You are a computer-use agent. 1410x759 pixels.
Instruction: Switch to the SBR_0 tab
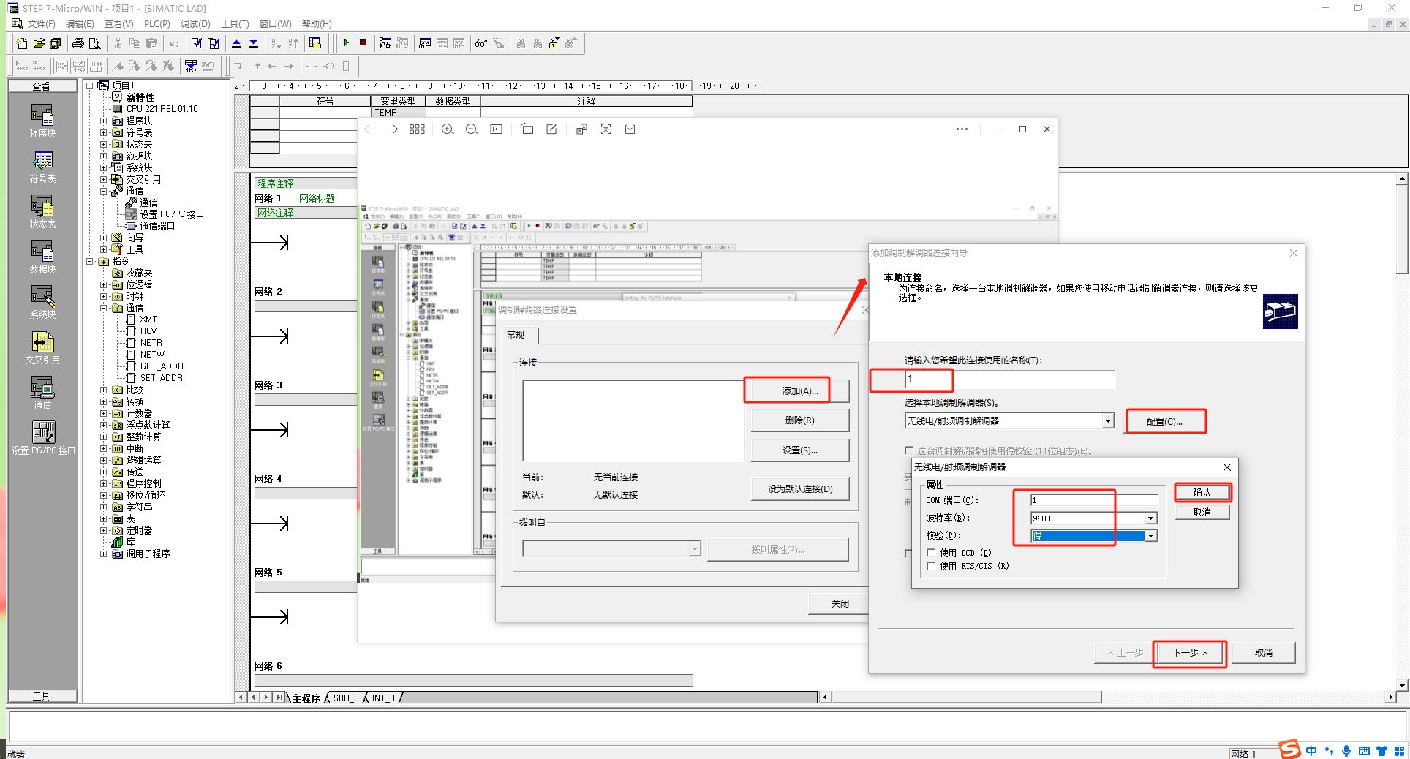coord(346,698)
